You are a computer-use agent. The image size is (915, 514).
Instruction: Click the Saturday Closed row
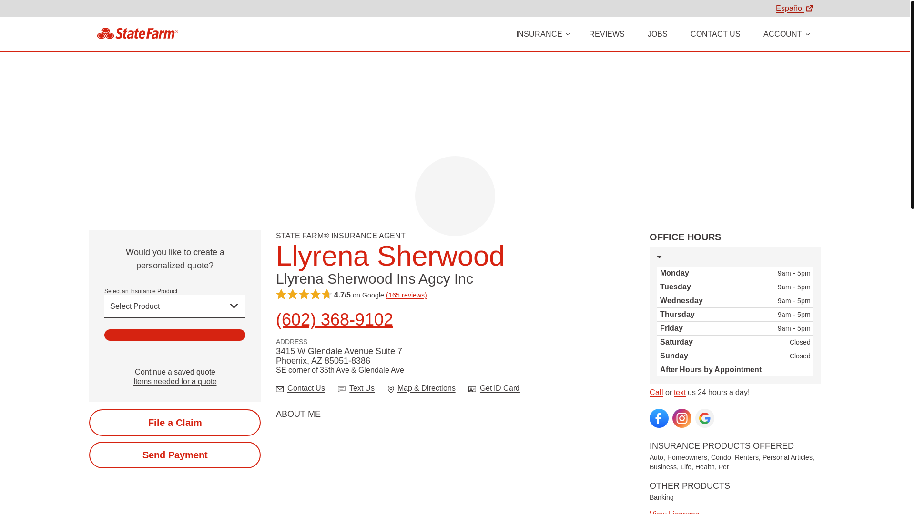click(x=735, y=342)
